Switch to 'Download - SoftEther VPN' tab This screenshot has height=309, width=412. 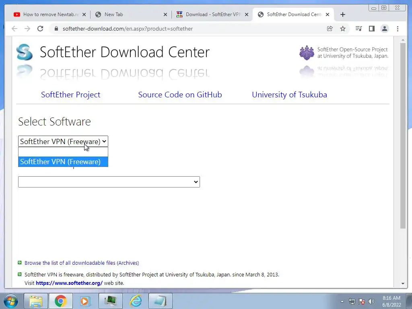click(212, 14)
